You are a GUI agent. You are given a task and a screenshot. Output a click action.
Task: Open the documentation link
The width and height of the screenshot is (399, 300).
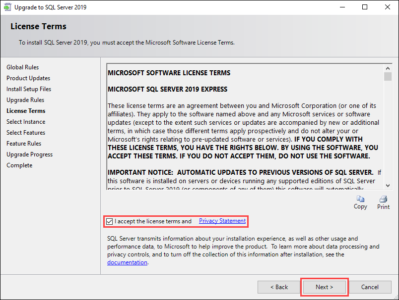coord(127,262)
